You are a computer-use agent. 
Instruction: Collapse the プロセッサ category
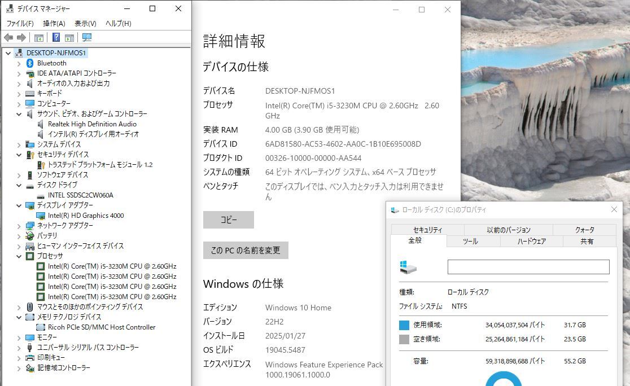tap(19, 256)
